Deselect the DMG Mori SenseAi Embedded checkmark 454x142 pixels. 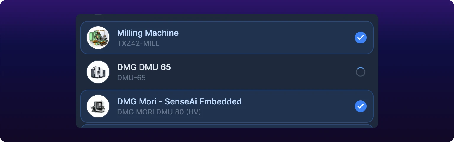coord(361,106)
